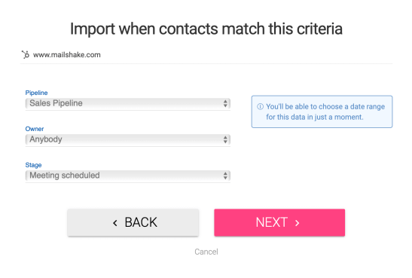Click the Owner field label
Screen dimensions: 412x278
click(35, 129)
